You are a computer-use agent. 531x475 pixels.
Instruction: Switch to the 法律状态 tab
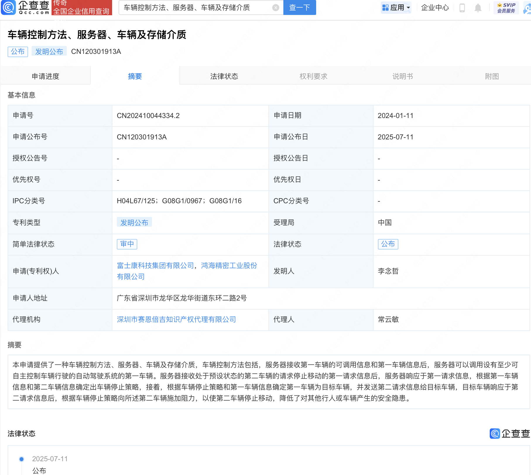(x=224, y=76)
